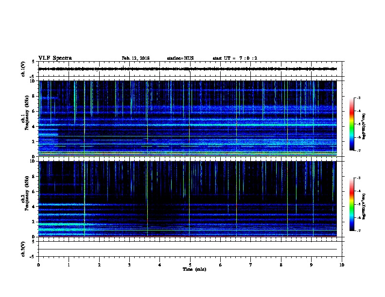The height and width of the screenshot is (297, 385).
Task: Click the flat ch.3 voltage line
Action: coord(188,249)
